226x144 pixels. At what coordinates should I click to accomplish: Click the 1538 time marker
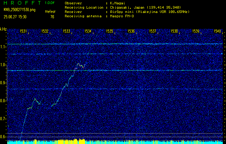coord(174,31)
